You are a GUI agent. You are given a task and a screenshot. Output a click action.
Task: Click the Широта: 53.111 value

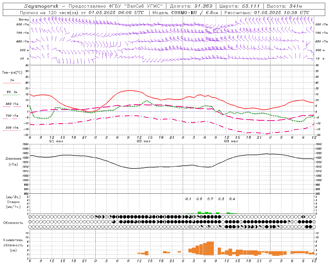tap(239, 6)
